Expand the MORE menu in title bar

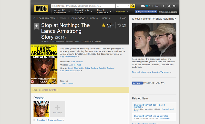pos(106,18)
